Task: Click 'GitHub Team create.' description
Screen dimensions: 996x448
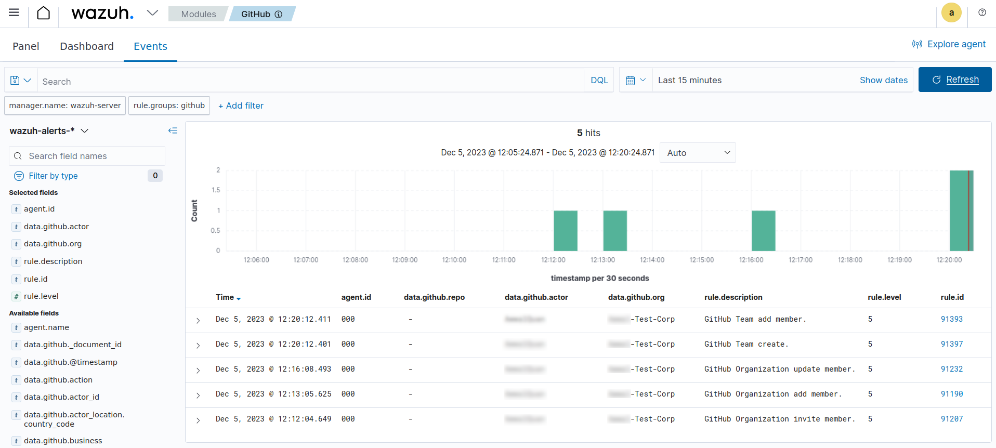Action: click(746, 344)
